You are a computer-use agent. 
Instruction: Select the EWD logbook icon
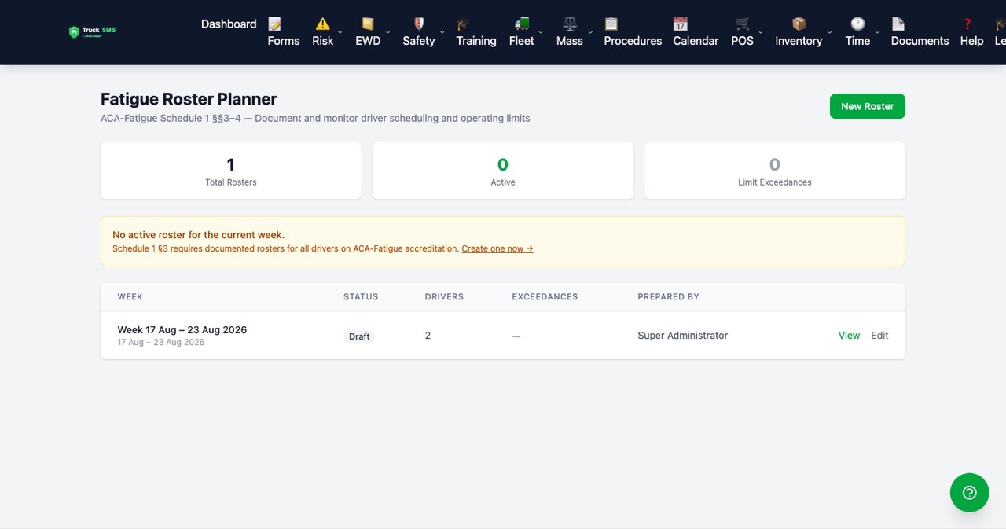tap(368, 24)
